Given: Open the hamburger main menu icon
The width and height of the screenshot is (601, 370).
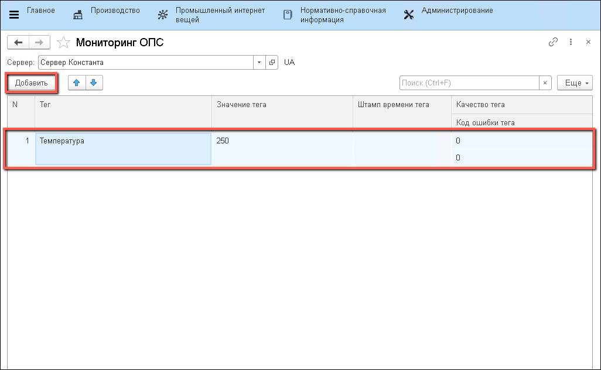Looking at the screenshot, I should (14, 15).
